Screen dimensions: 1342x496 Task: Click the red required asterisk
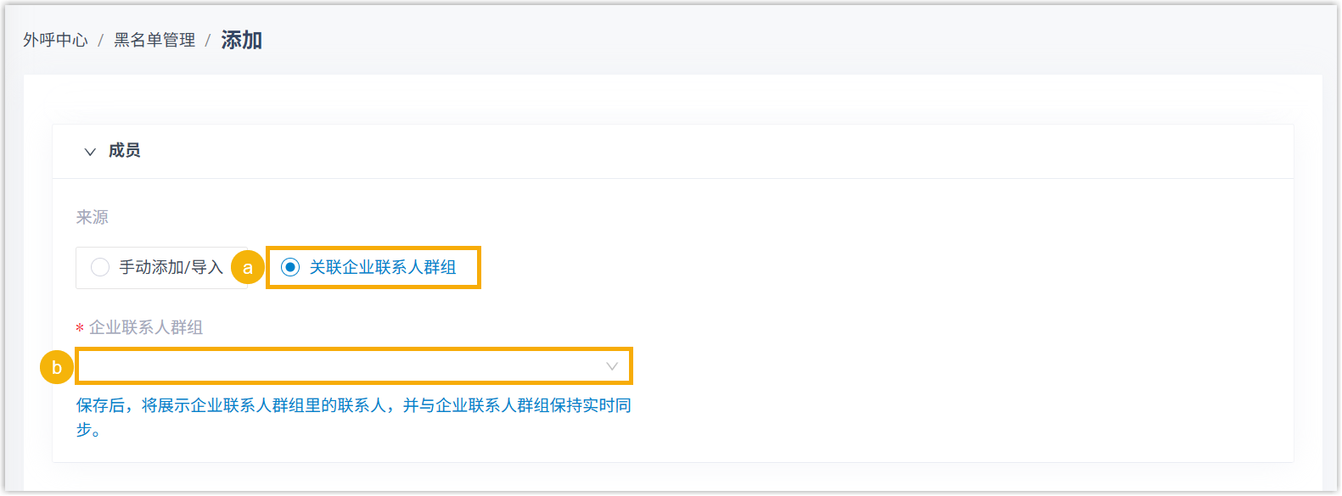pyautogui.click(x=80, y=328)
